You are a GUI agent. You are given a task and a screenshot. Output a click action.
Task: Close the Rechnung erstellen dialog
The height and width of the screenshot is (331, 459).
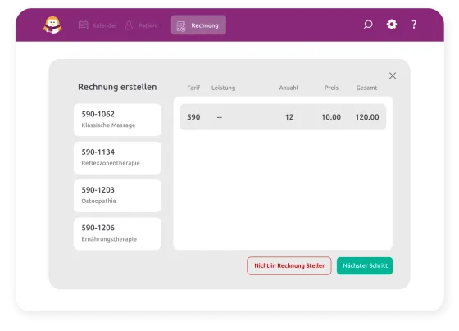[393, 76]
